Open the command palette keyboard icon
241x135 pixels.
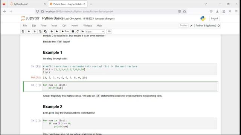(109, 31)
